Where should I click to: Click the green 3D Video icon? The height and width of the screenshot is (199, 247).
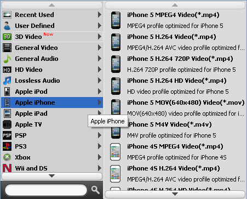click(7, 37)
